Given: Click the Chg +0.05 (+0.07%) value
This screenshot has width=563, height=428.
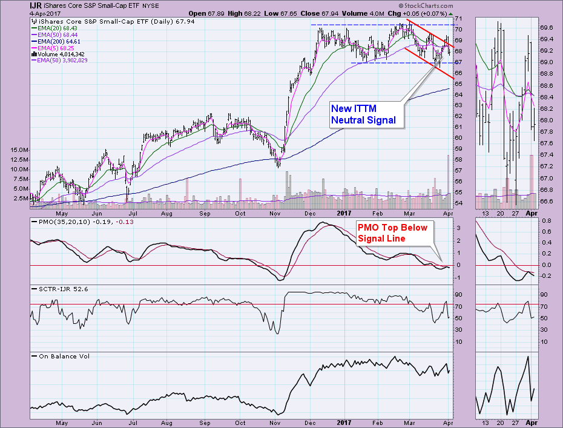Looking at the screenshot, I should (417, 13).
